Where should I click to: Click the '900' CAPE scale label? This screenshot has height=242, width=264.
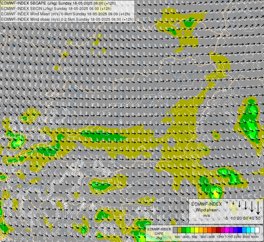click(x=212, y=237)
